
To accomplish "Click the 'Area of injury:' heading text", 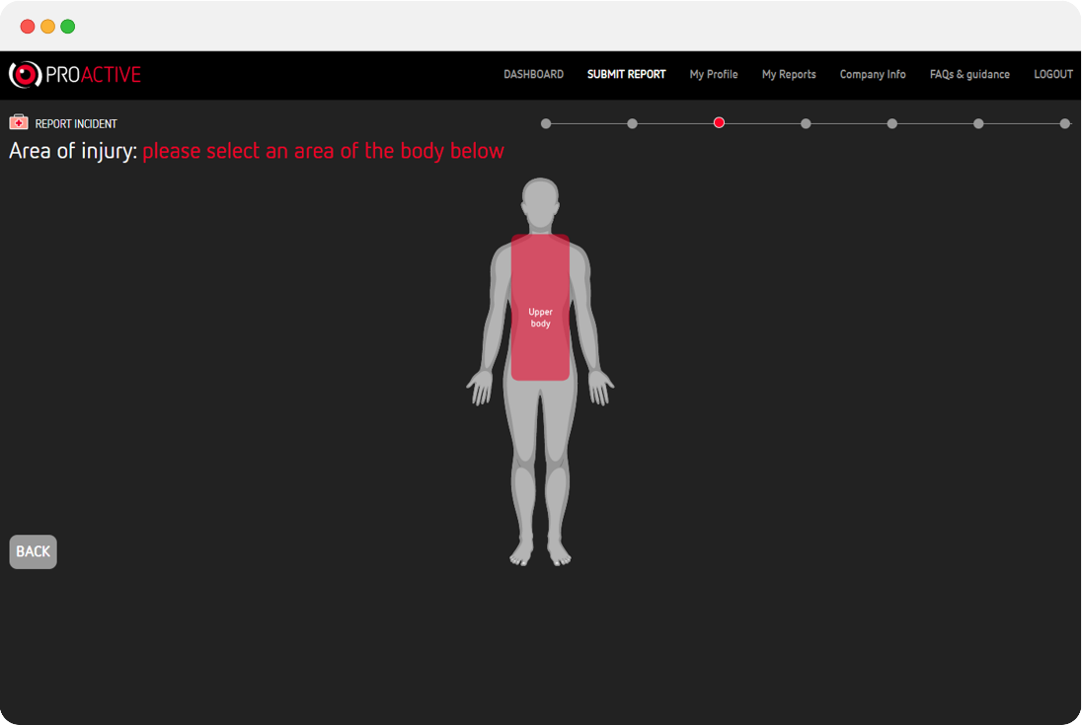I will pyautogui.click(x=73, y=151).
